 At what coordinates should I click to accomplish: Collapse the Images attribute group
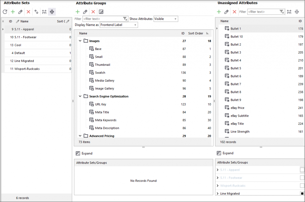pyautogui.click(x=80, y=41)
